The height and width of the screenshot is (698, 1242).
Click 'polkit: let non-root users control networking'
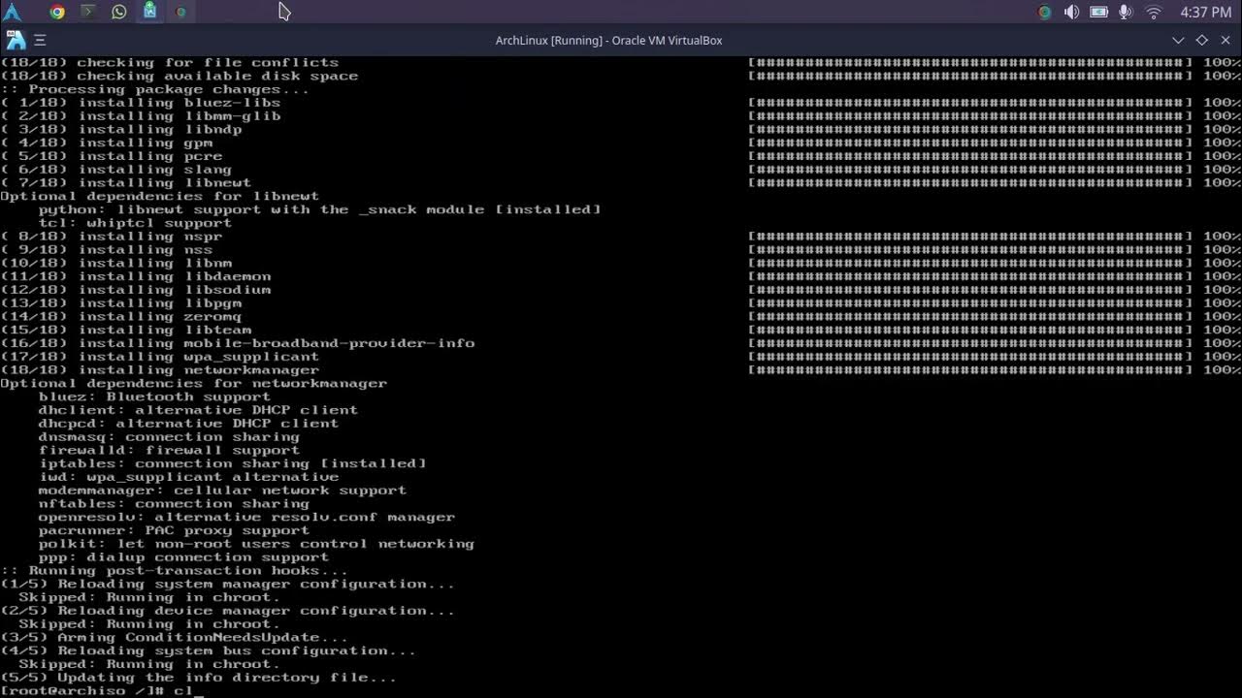pos(256,544)
